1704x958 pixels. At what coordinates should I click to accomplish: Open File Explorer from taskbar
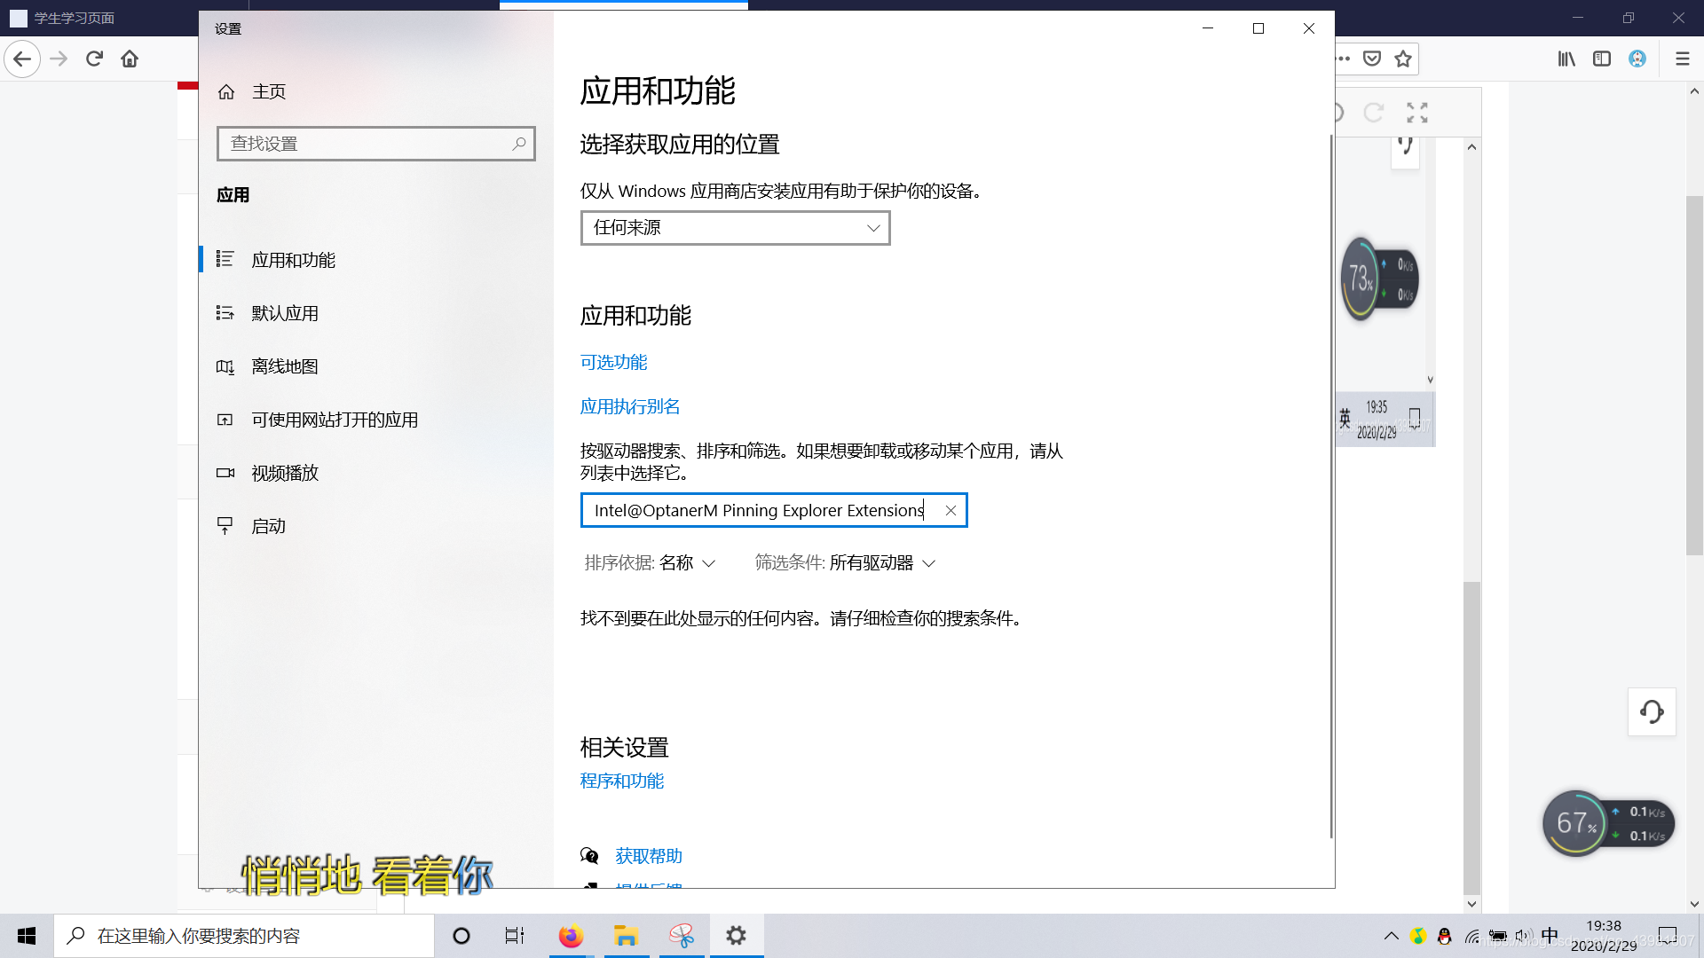point(626,936)
